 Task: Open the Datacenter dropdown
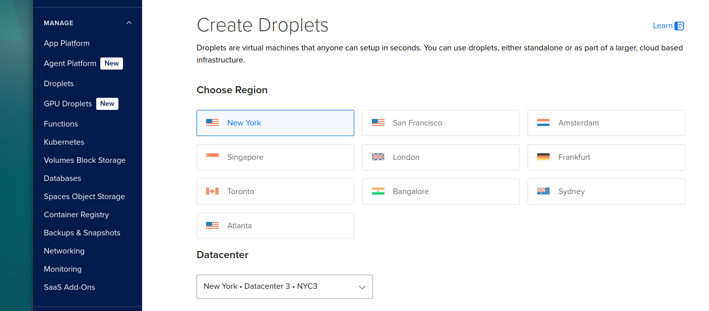point(285,287)
